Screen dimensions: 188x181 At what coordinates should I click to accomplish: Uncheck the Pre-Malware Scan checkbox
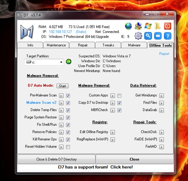pyautogui.click(x=68, y=95)
